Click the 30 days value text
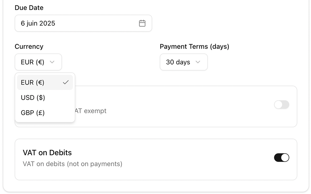This screenshot has width=311, height=194. pyautogui.click(x=178, y=62)
